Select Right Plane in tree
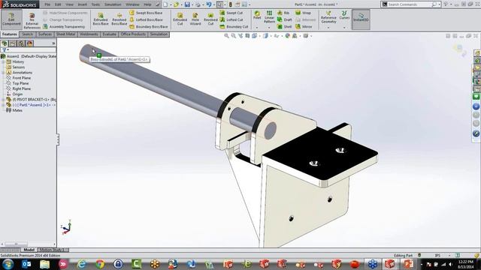This screenshot has height=270, width=481. (x=22, y=88)
